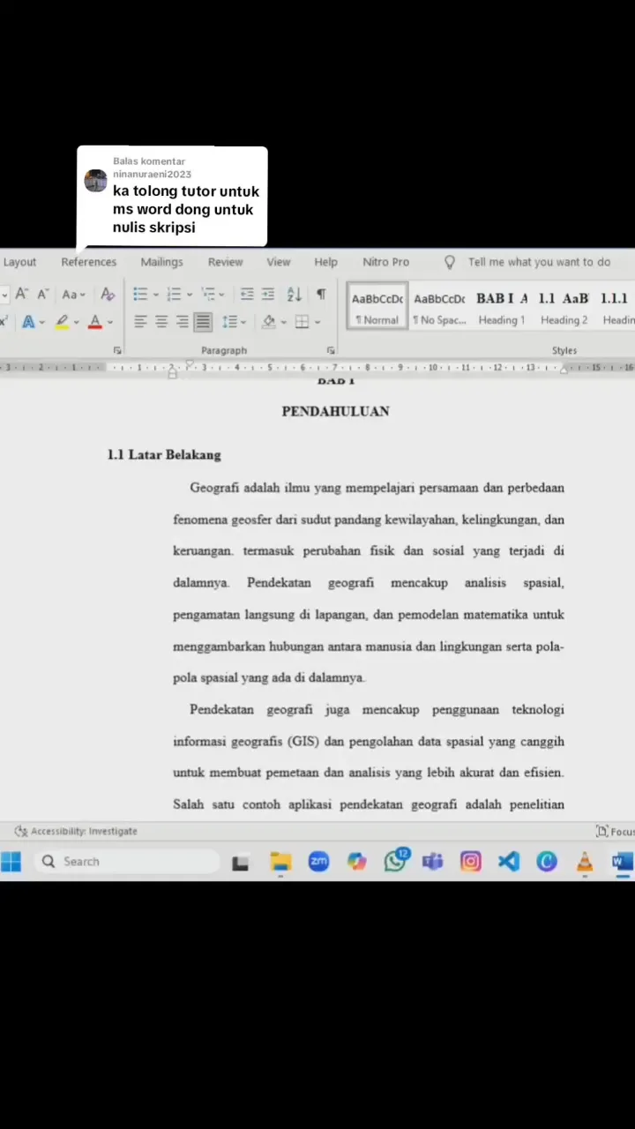
Task: Apply the red font color swatch
Action: (95, 322)
